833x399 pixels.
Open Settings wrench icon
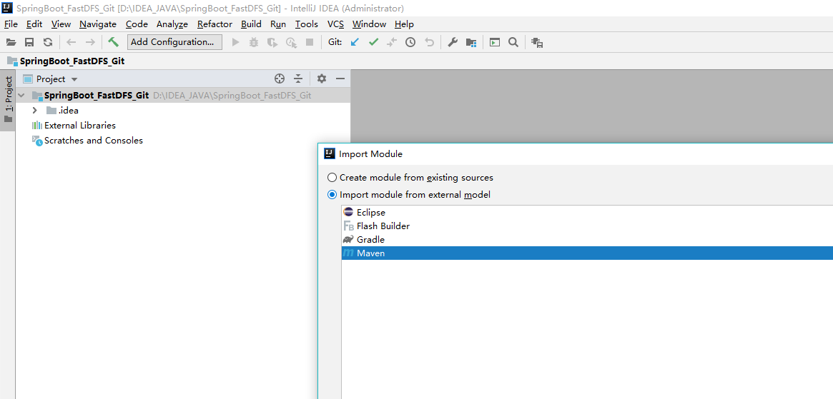pyautogui.click(x=452, y=42)
